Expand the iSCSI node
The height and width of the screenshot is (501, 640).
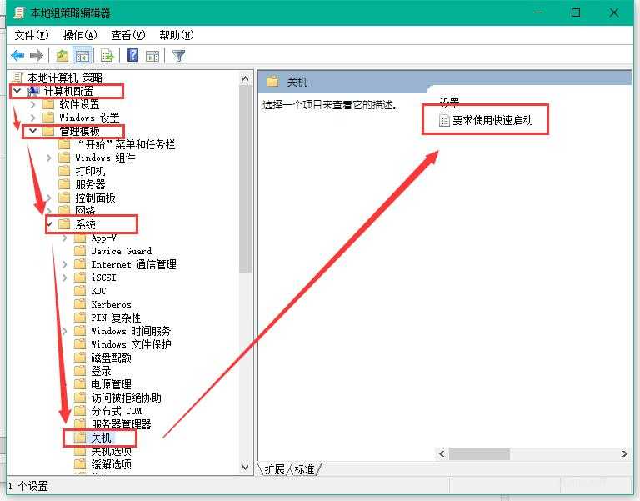point(64,278)
